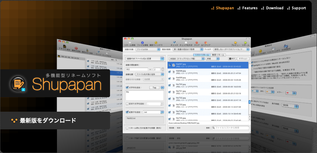Open the 拡張子を追加 .txt combo box

[x=154, y=112]
